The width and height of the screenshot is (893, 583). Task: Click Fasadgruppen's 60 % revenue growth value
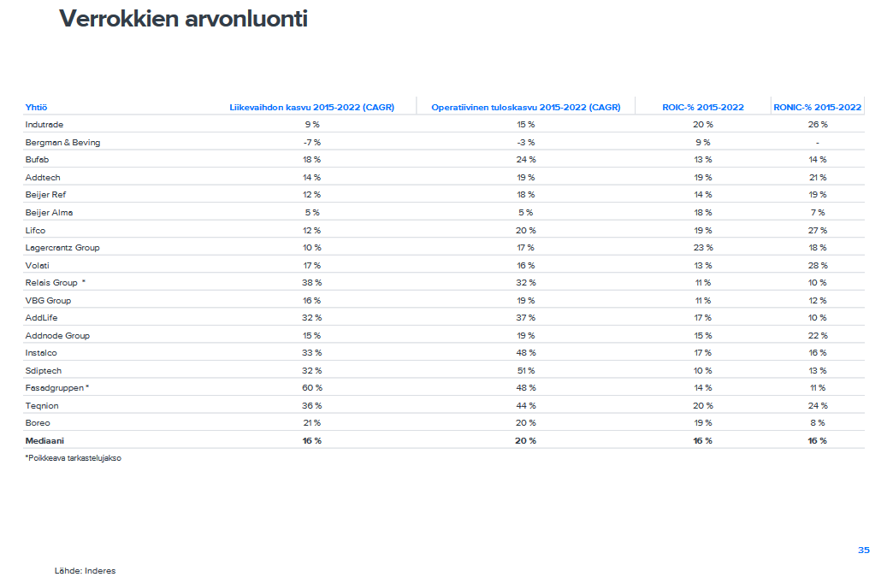coord(311,387)
